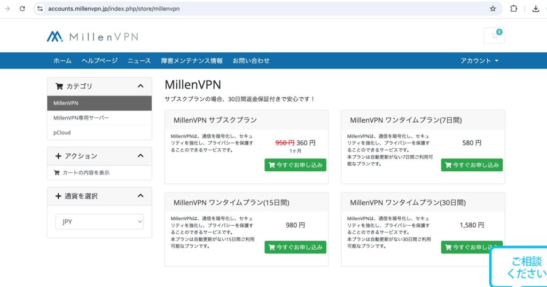Open the JPY currency dropdown
This screenshot has width=547, height=287.
point(99,221)
